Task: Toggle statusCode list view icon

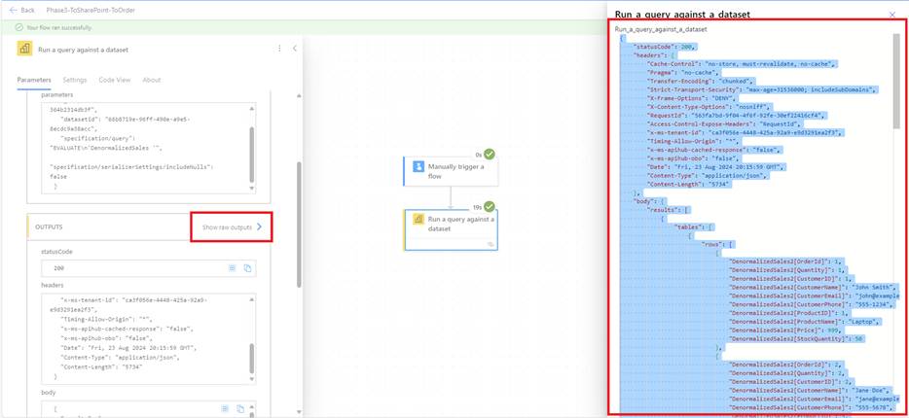Action: [232, 268]
